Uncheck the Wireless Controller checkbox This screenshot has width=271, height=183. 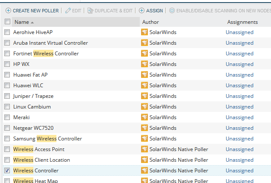[7, 171]
